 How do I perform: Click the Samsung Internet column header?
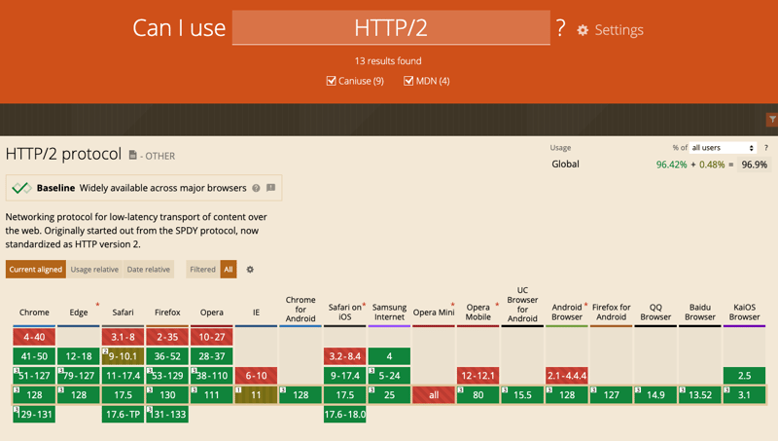click(x=390, y=312)
